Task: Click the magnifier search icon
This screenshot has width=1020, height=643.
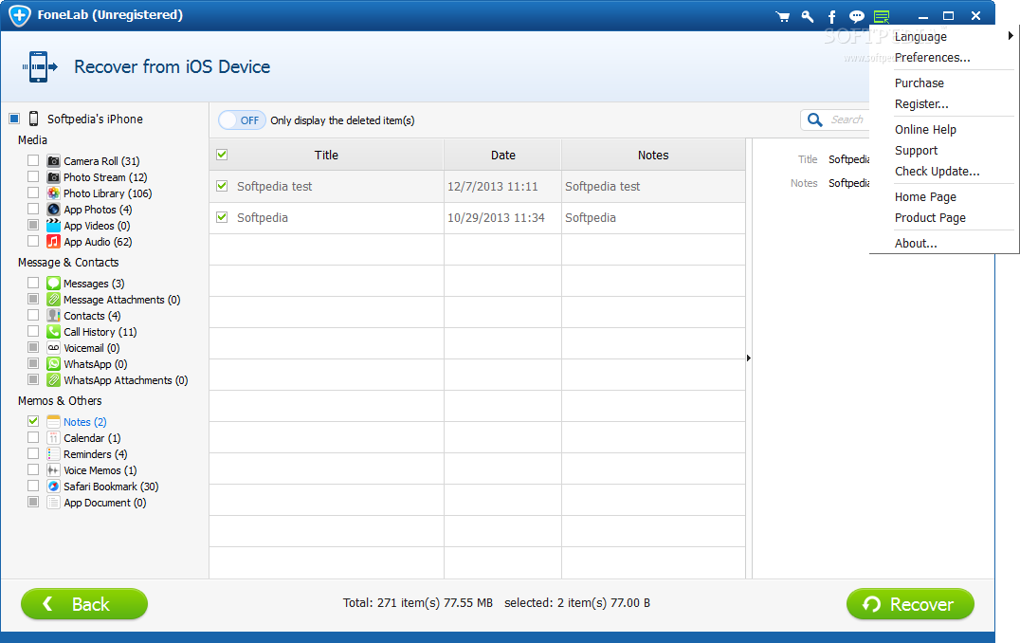Action: click(x=814, y=119)
